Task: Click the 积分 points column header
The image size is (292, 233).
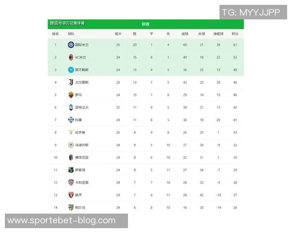Action: click(235, 34)
